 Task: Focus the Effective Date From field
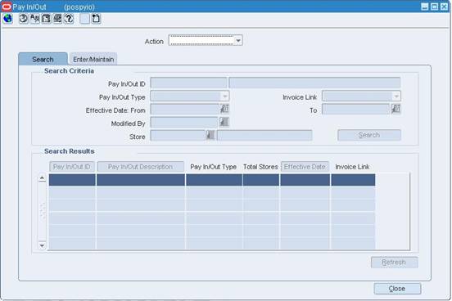coord(184,109)
